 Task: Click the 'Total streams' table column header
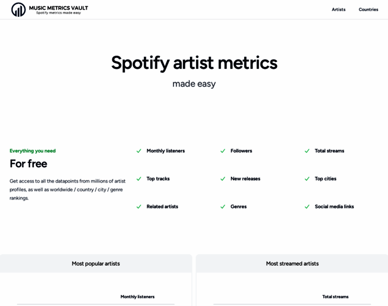click(335, 297)
